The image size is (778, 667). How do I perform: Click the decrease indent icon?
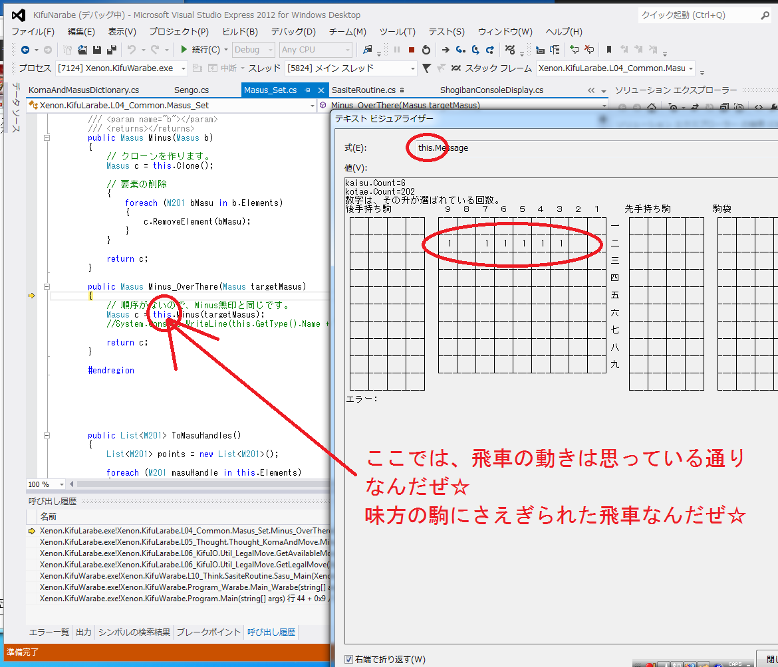point(541,50)
